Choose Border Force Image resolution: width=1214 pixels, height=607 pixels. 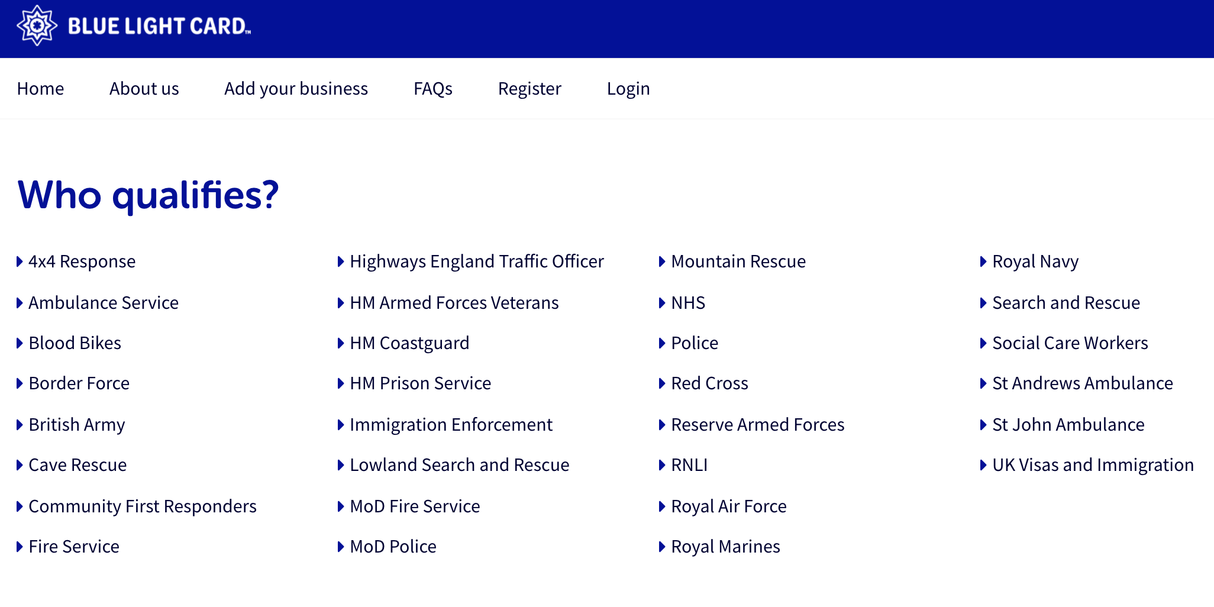point(79,383)
